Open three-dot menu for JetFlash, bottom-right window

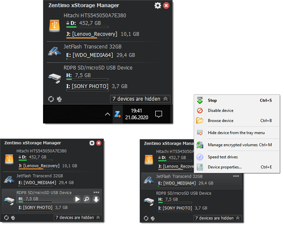pos(236,176)
